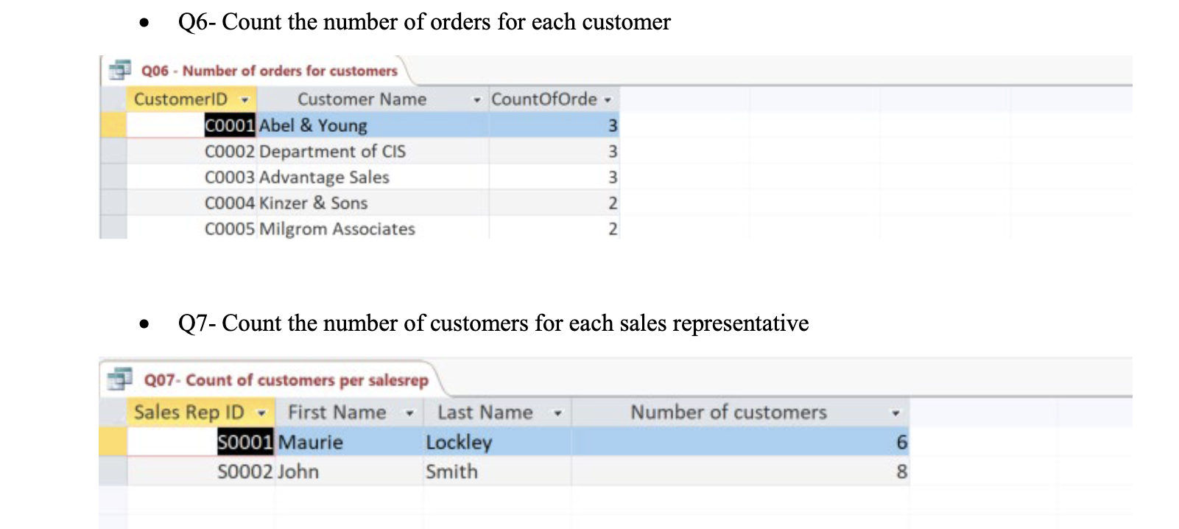Click the Smith last name cell
This screenshot has height=529, width=1179.
tap(498, 472)
